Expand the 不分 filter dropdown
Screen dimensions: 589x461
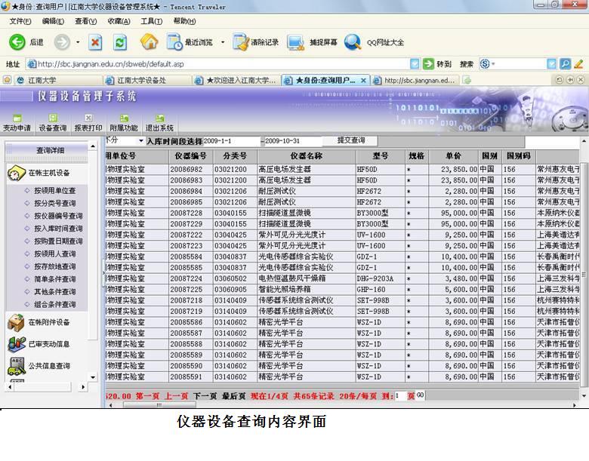pyautogui.click(x=140, y=141)
